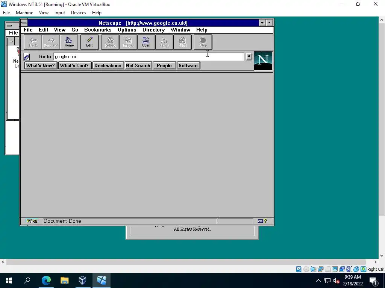The image size is (385, 288).
Task: Click the mail envelope icon in status bar
Action: coord(260,221)
